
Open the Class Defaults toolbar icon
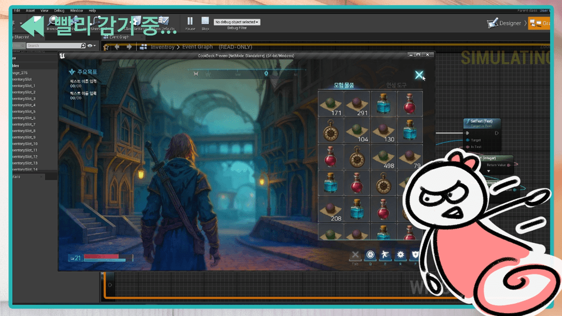[164, 23]
